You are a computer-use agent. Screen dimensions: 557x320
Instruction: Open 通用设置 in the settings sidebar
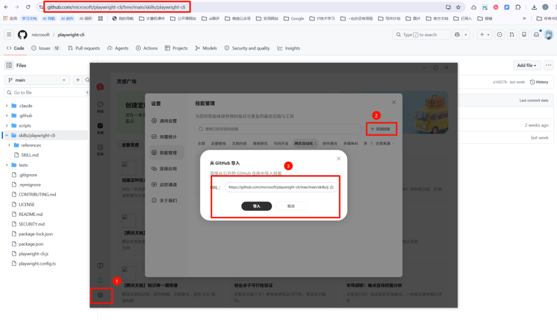click(x=166, y=121)
